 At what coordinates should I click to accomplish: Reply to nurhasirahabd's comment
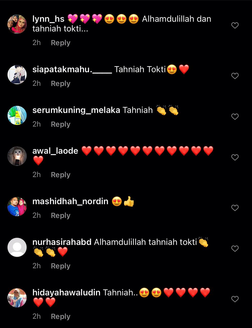[61, 266]
